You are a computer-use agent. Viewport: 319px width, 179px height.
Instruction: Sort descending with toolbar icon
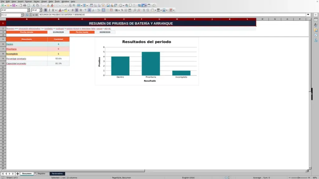[99, 5]
